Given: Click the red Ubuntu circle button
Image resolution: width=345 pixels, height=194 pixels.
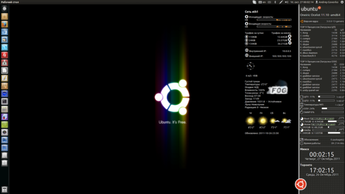Looking at the screenshot, I should [301, 185].
